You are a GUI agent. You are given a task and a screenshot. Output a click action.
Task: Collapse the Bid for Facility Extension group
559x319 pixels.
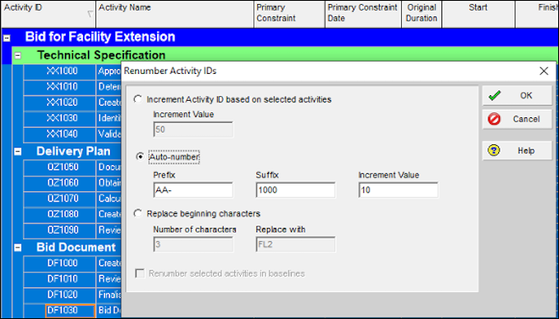pos(7,38)
